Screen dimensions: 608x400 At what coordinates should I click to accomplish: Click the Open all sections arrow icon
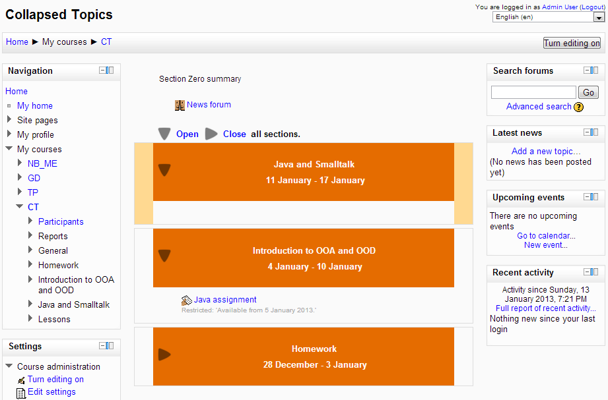pyautogui.click(x=164, y=134)
